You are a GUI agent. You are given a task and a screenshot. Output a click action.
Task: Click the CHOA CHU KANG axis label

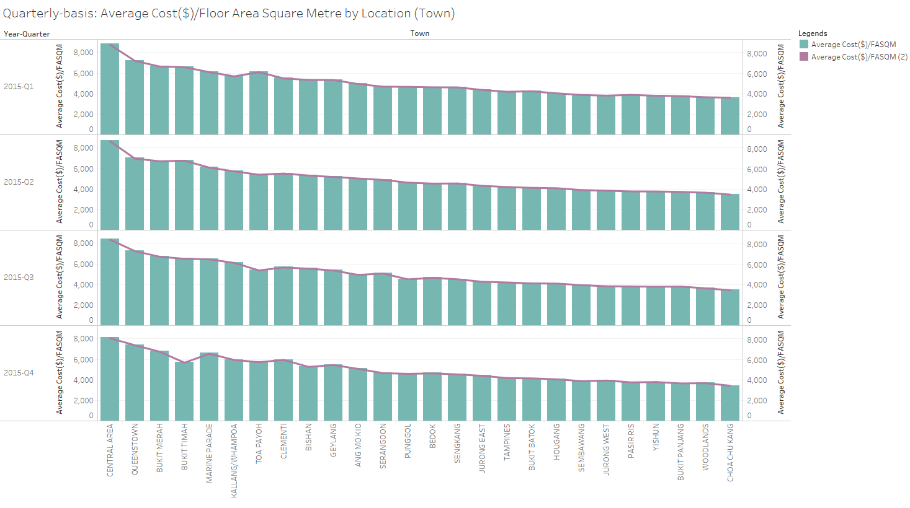pos(730,453)
